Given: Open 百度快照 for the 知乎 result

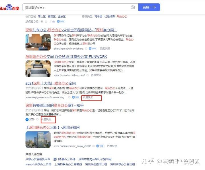Looking at the screenshot, I should click(x=46, y=119).
